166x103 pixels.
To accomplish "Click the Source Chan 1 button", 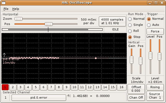I will pyautogui.click(x=155, y=96).
